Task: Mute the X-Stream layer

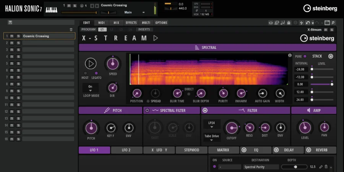Action: coord(326,30)
